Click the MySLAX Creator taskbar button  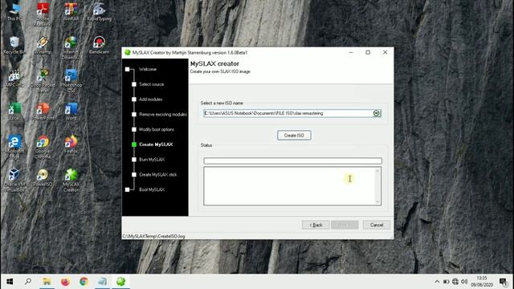coord(120,282)
